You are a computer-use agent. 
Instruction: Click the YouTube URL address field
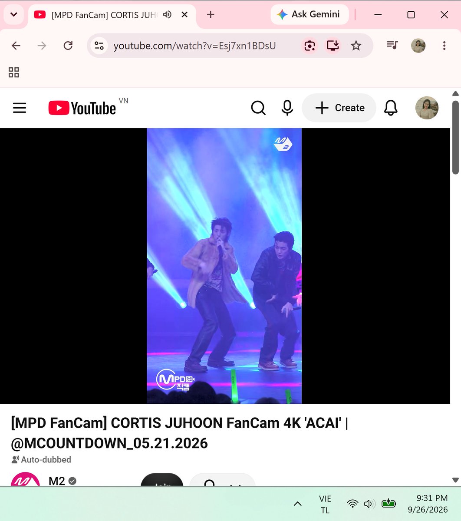coord(194,46)
